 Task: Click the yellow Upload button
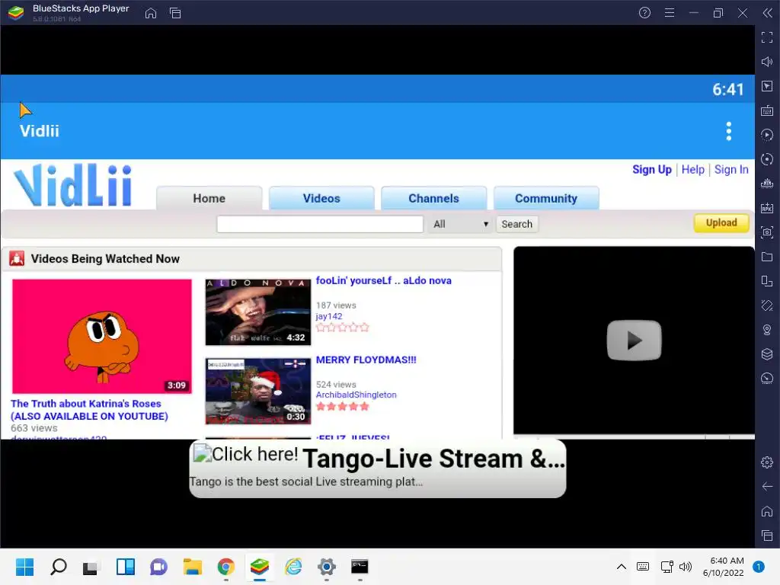[x=721, y=223]
